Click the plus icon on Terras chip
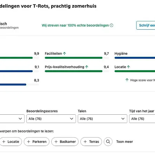Screen dimensions: 155x155 [x=85, y=142]
